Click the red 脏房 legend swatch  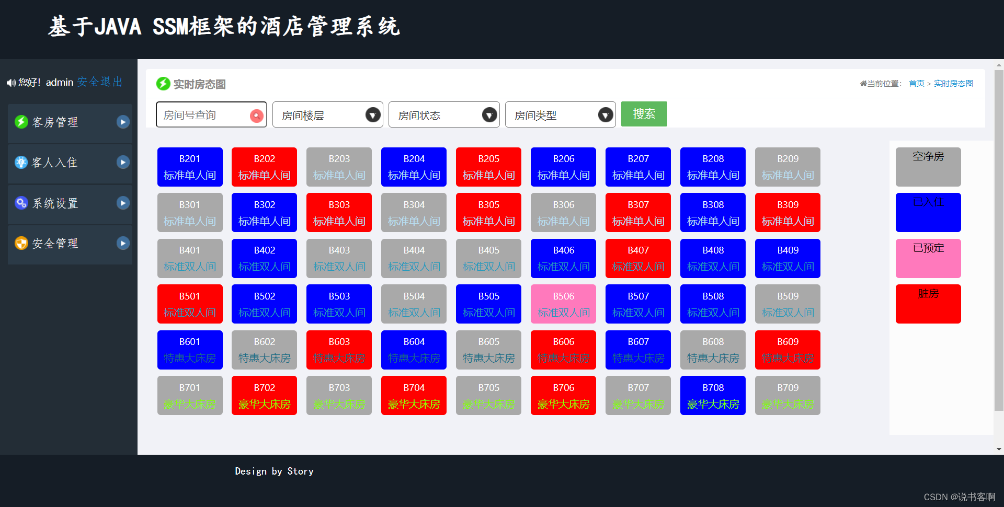928,304
